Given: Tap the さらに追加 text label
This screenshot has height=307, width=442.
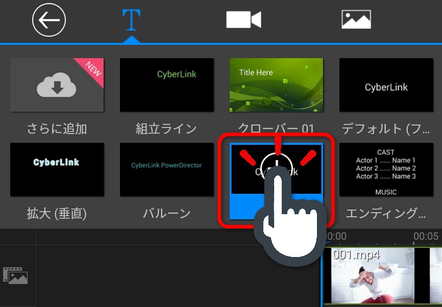Looking at the screenshot, I should (56, 129).
